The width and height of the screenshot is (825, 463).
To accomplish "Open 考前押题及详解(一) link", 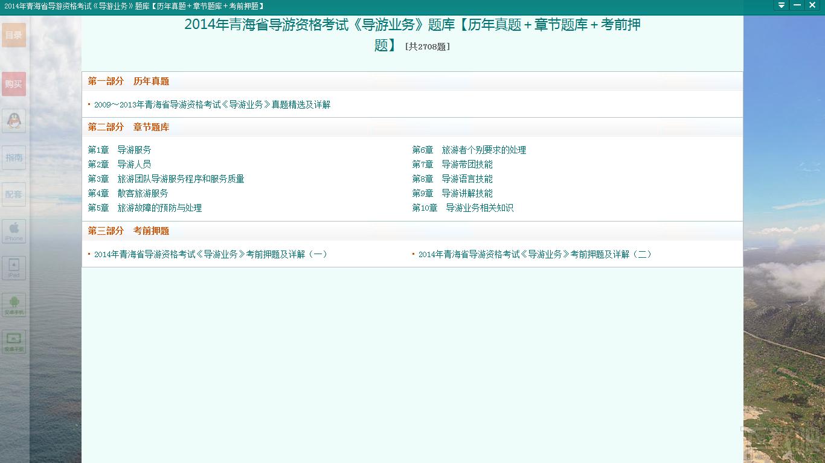I will tap(211, 254).
